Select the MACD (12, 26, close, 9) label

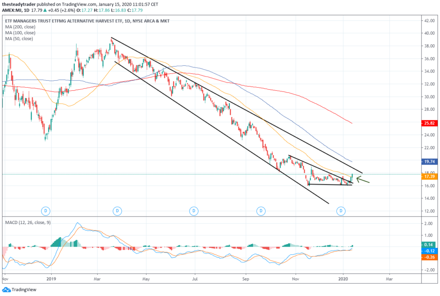[28, 223]
